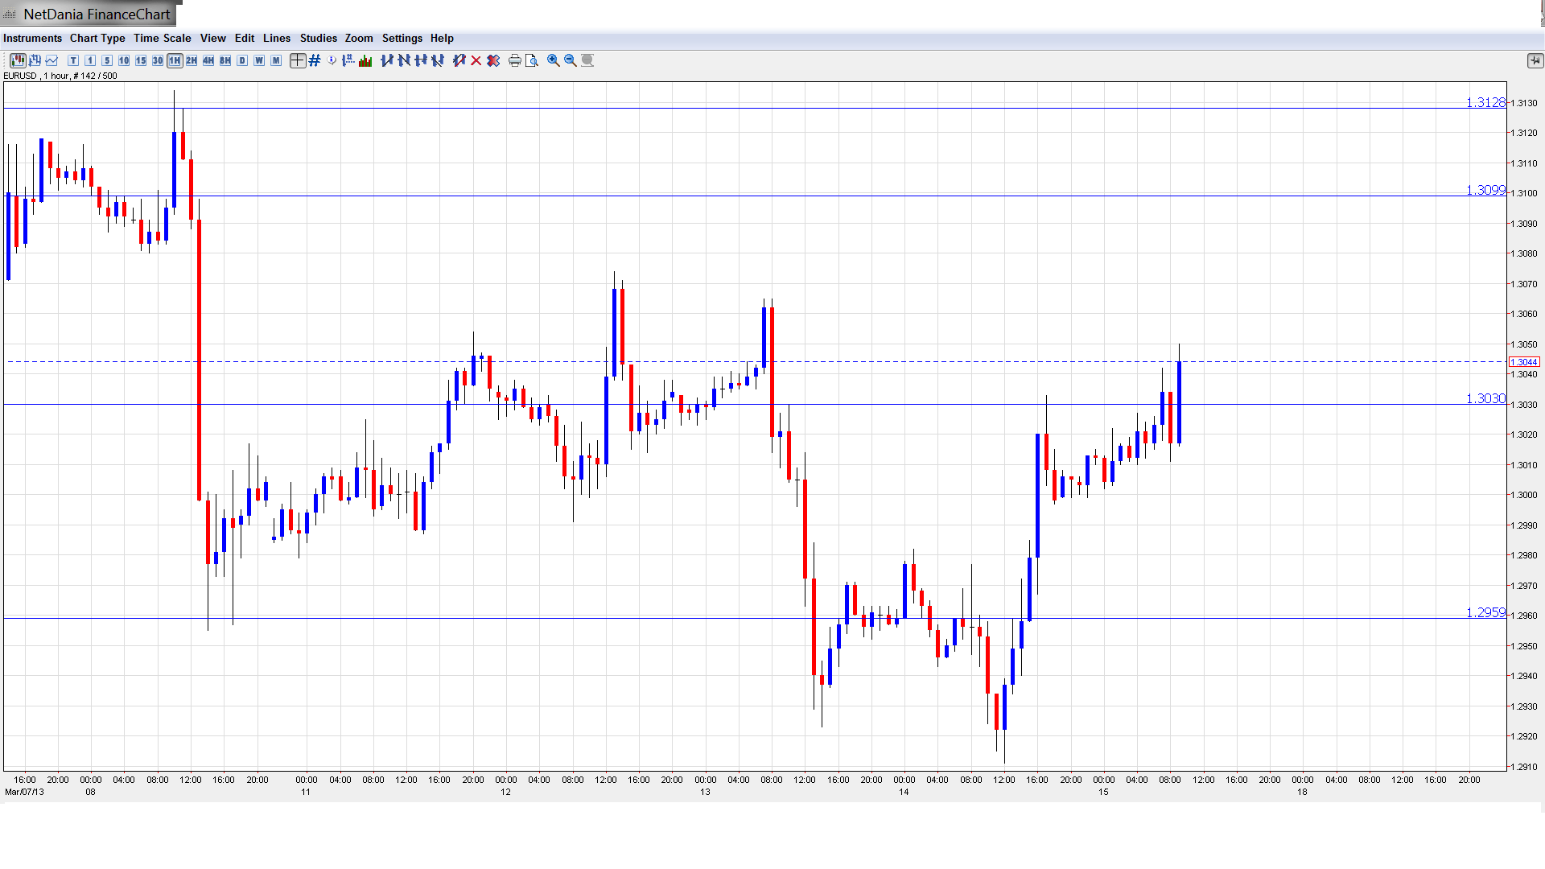Open the Instruments menu

[32, 38]
